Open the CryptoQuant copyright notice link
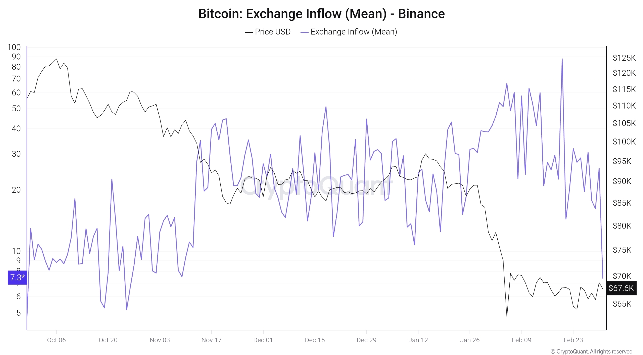The width and height of the screenshot is (643, 355). (591, 351)
